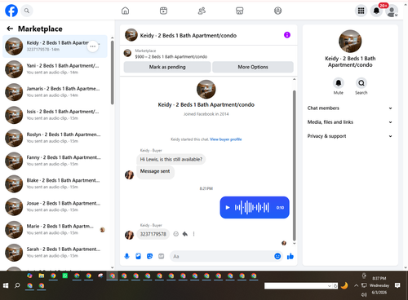Image resolution: width=408 pixels, height=300 pixels.
Task: React to the 3237179578 message
Action: (176, 234)
